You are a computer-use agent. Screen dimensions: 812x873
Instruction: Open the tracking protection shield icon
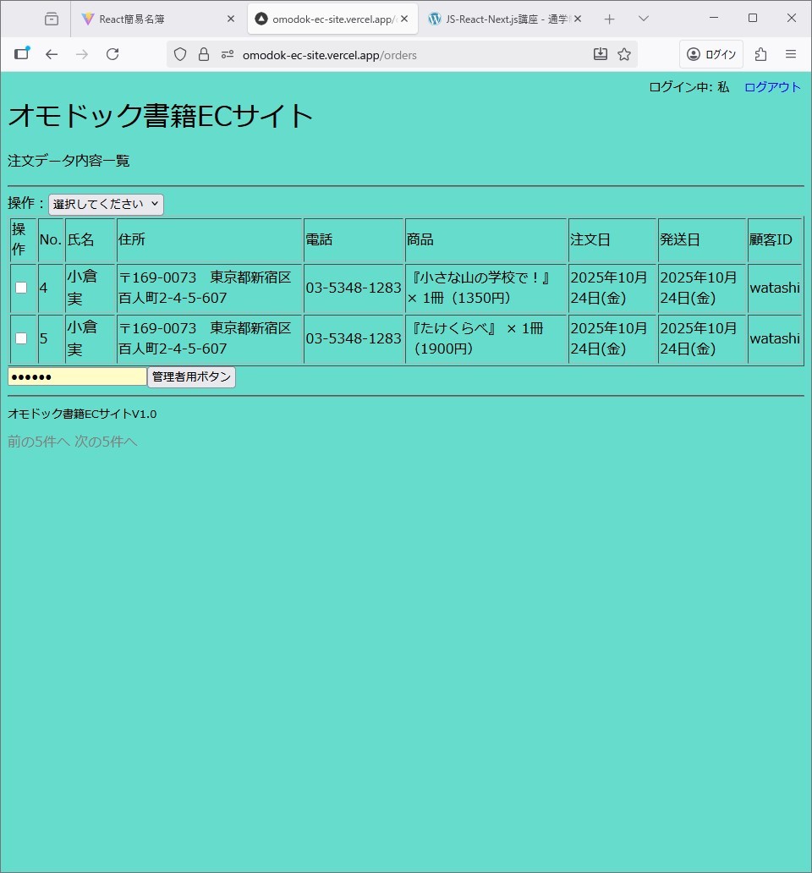[180, 54]
